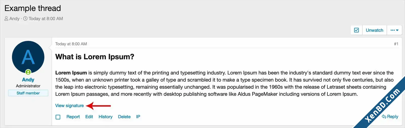The width and height of the screenshot is (405, 128).
Task: Click the Staff member banner
Action: 28,93
